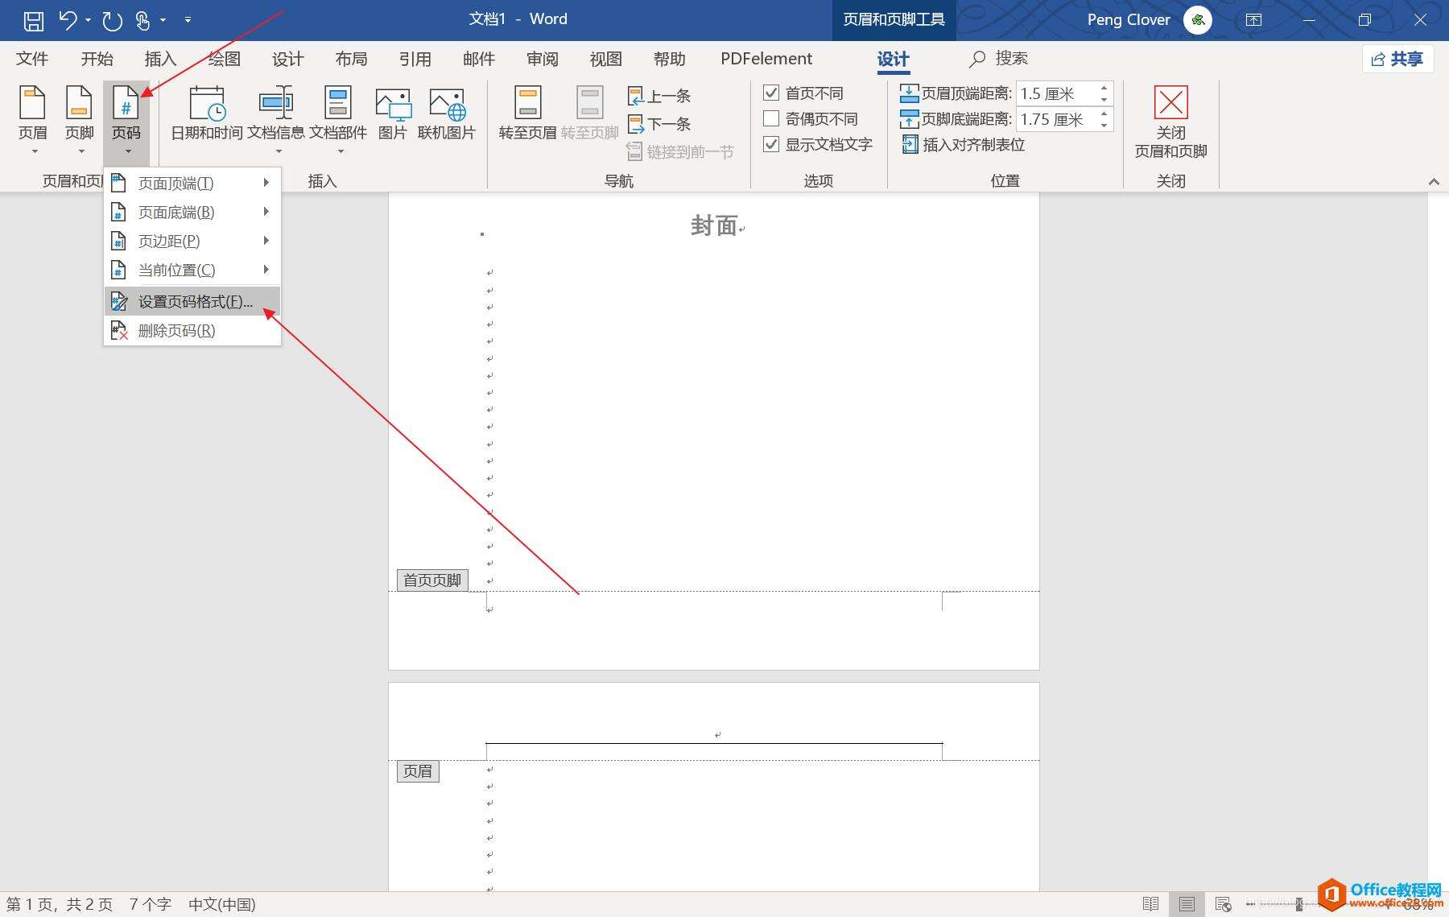
Task: Click the Save icon in title bar
Action: point(33,20)
